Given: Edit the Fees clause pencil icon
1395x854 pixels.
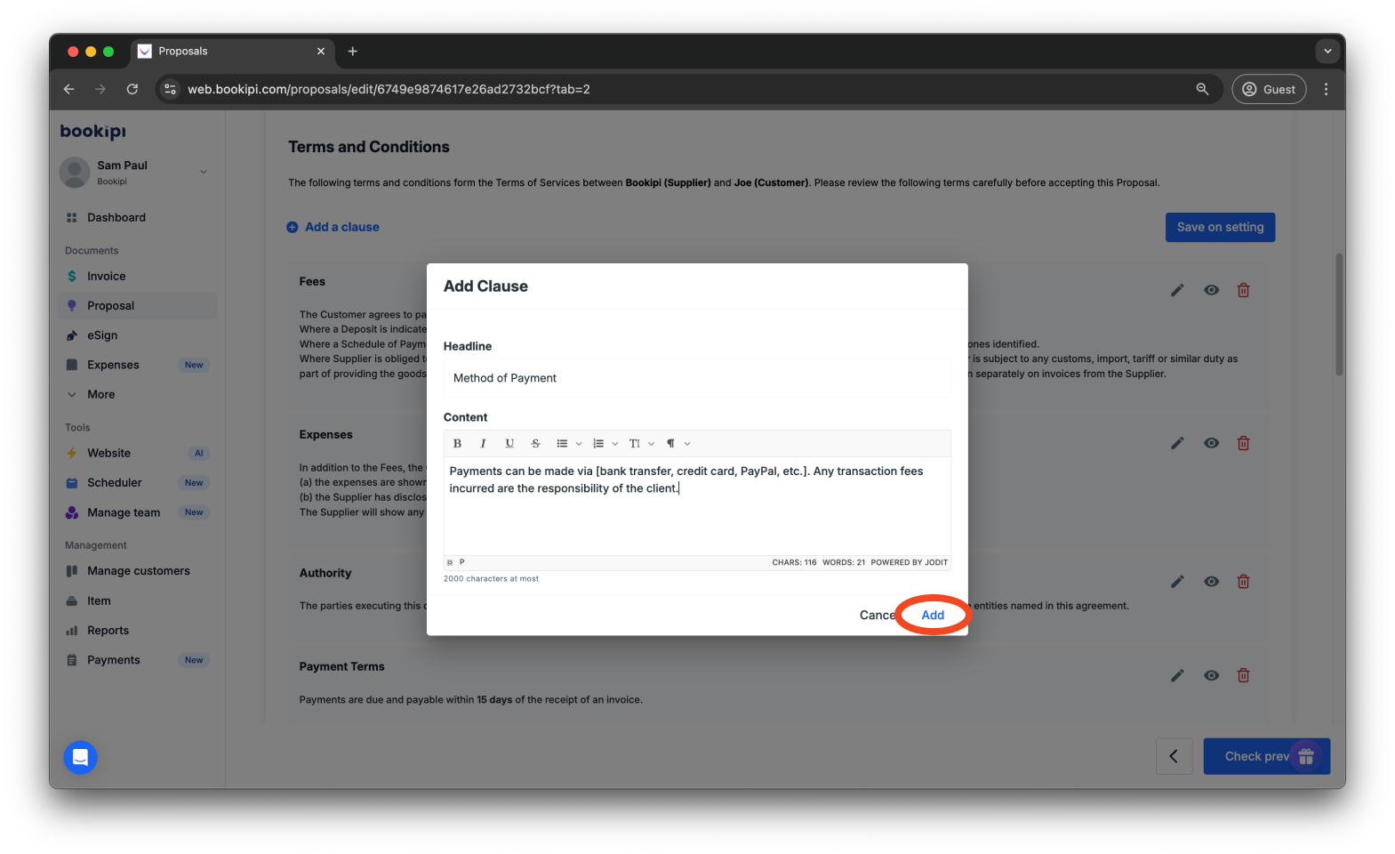Looking at the screenshot, I should tap(1177, 290).
